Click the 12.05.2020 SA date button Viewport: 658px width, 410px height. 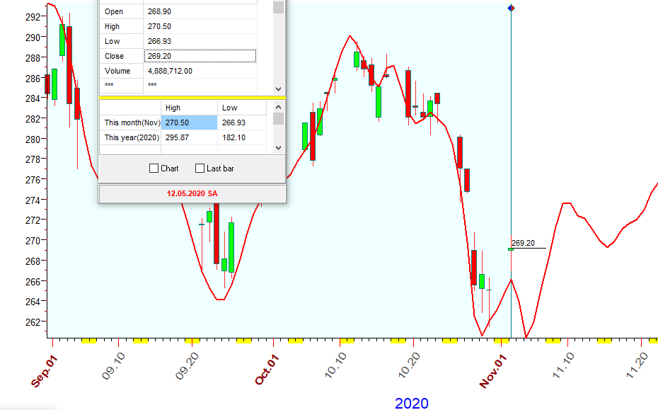[x=192, y=193]
